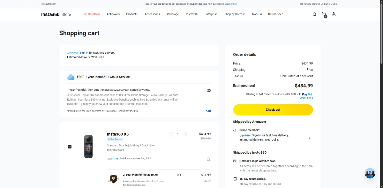Image resolution: width=383 pixels, height=188 pixels.
Task: Open the user account icon
Action: tap(334, 14)
